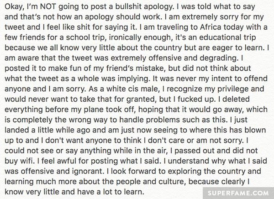Click the capitalized word NOT

point(47,7)
